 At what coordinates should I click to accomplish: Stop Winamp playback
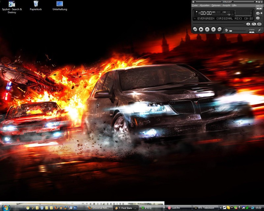(214, 29)
